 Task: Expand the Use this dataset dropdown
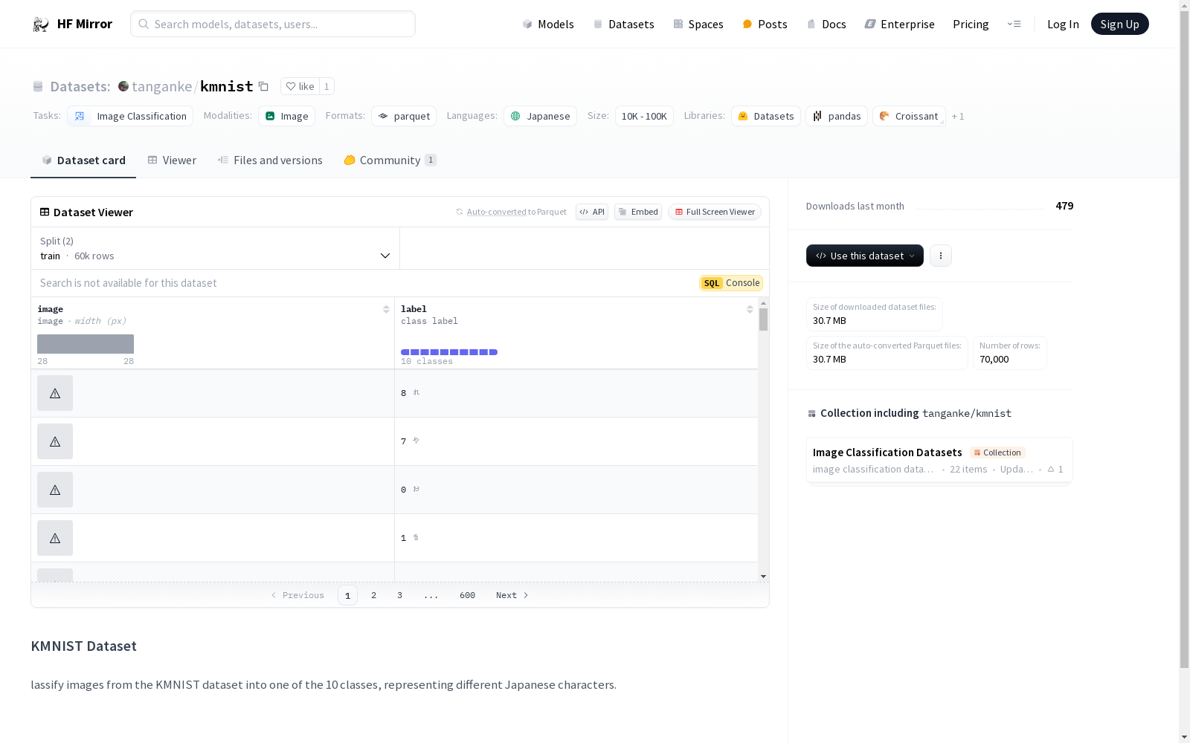[x=864, y=256]
